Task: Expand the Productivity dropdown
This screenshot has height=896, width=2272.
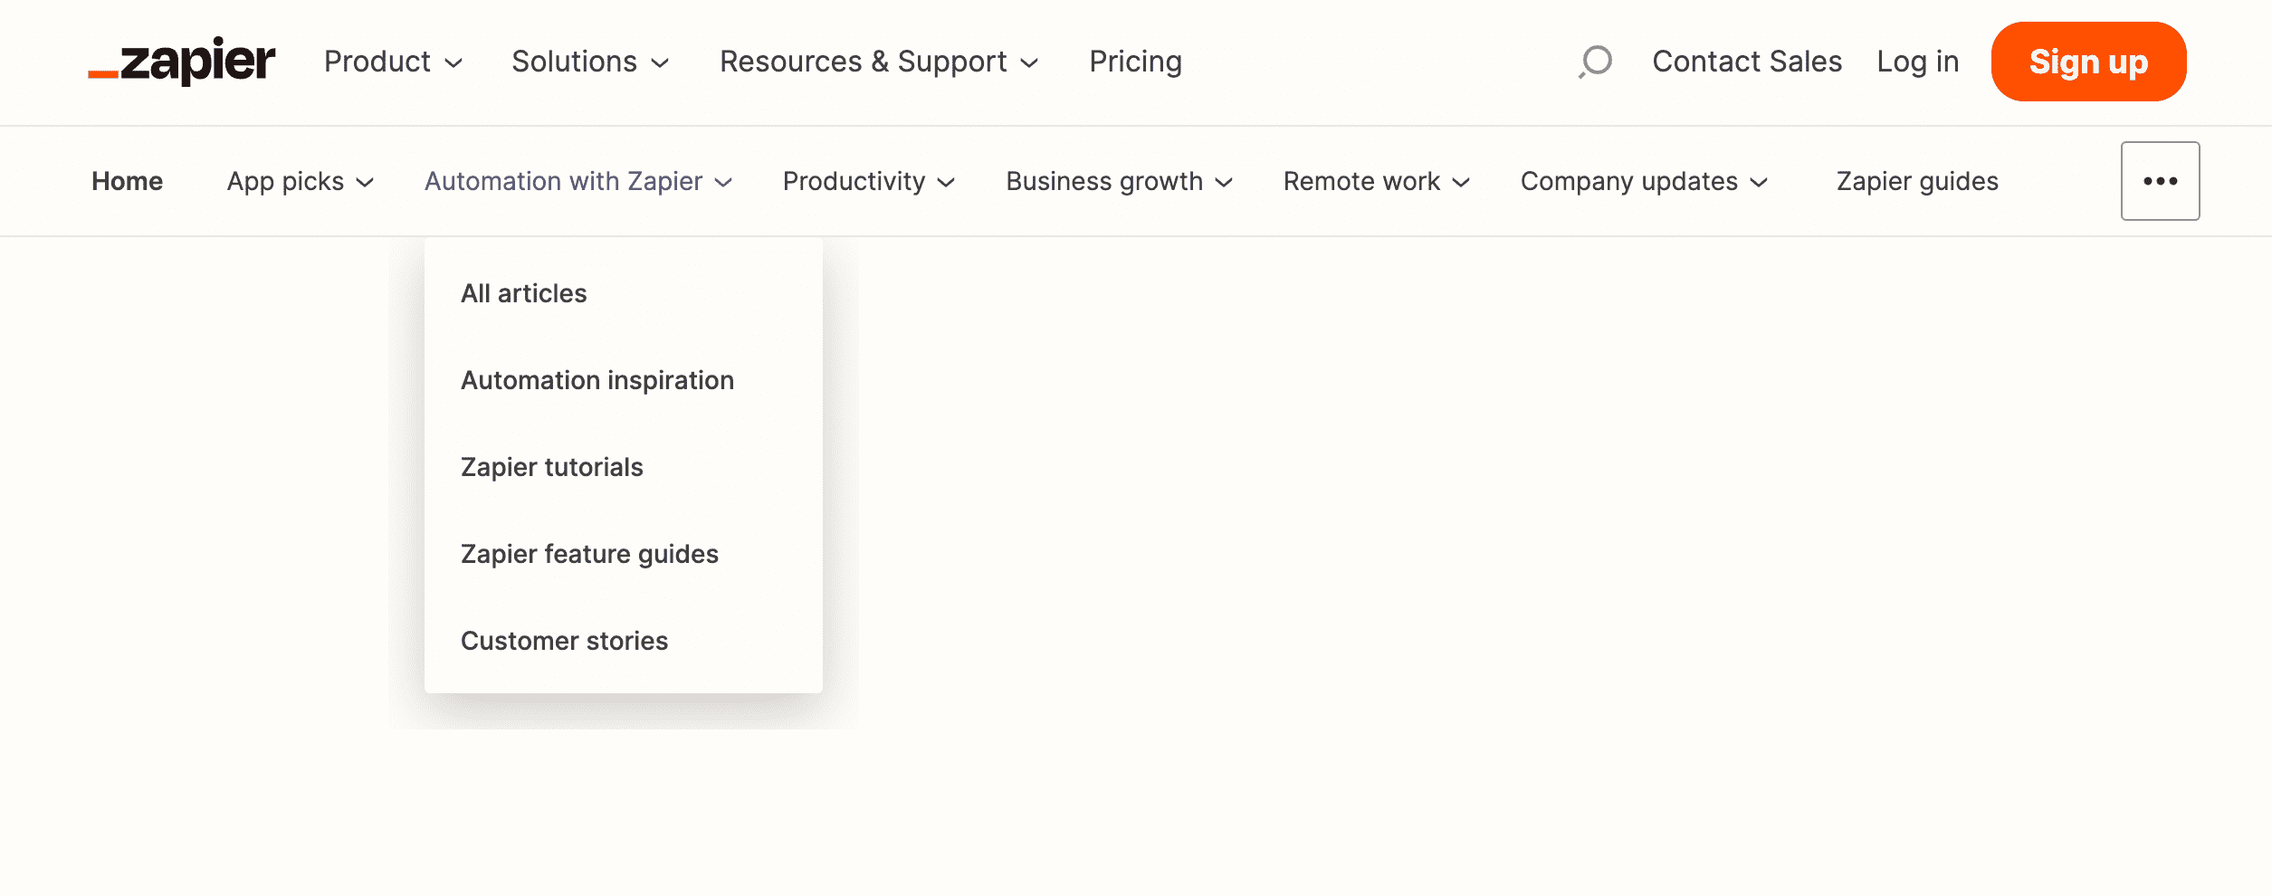Action: pos(869,181)
